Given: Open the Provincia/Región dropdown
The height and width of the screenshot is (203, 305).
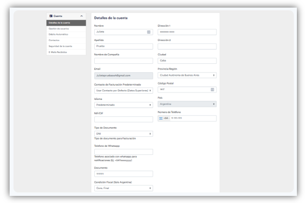Looking at the screenshot, I should (x=187, y=75).
